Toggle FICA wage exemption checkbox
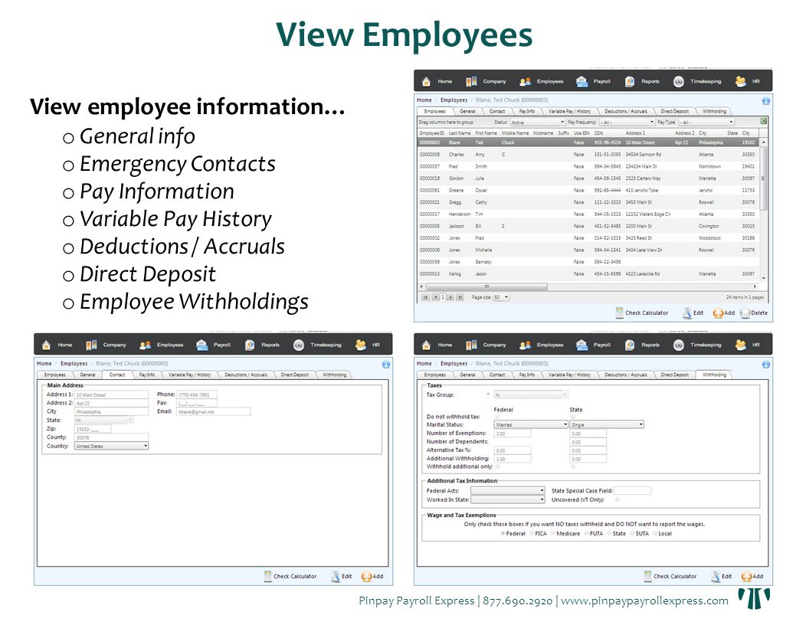The height and width of the screenshot is (625, 809). pos(532,534)
